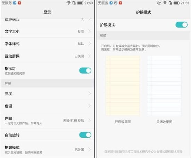Tap the SIM card icon in right status bar
The width and height of the screenshot is (191, 158).
tap(170, 3)
